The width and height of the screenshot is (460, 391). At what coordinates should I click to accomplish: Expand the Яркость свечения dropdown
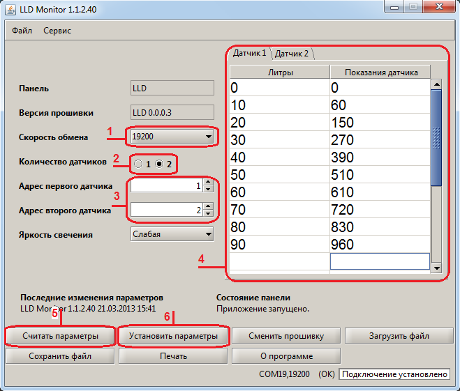[x=172, y=234]
